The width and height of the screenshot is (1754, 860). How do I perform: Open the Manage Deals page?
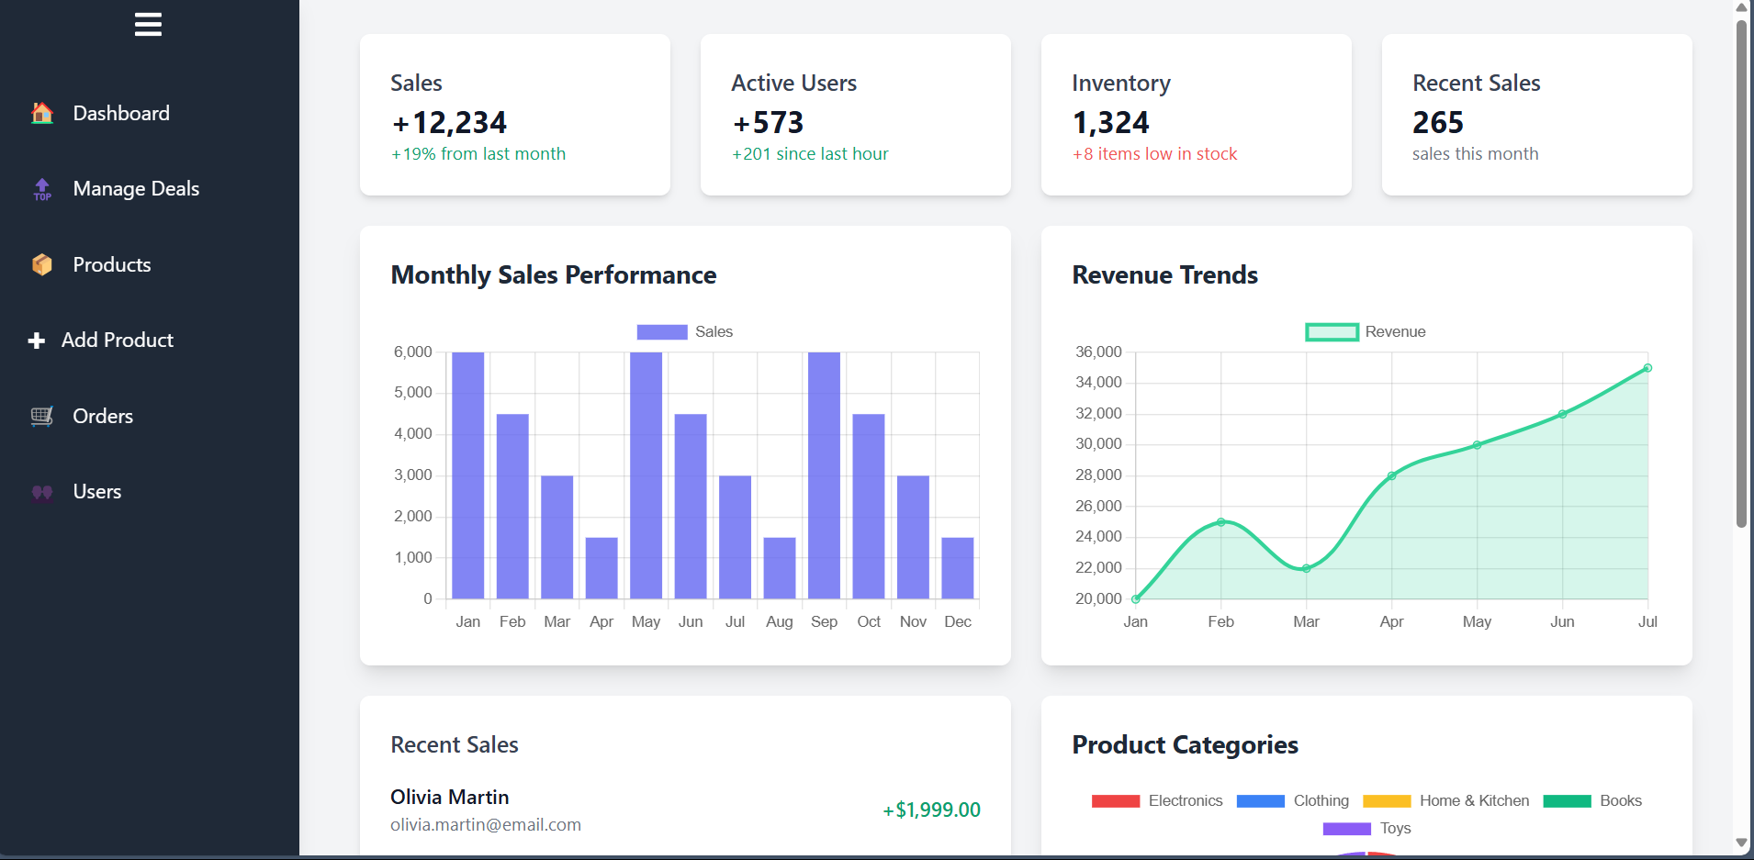point(136,189)
